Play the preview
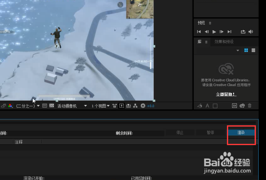This screenshot has width=266, height=180. (214, 32)
